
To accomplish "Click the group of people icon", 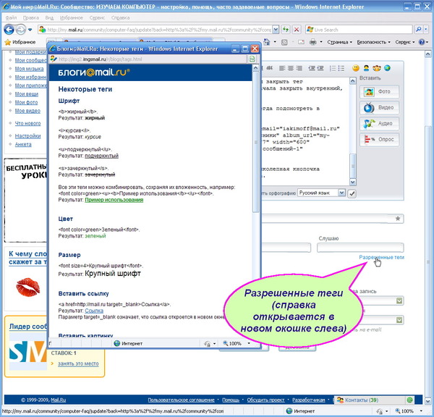I will (x=377, y=68).
